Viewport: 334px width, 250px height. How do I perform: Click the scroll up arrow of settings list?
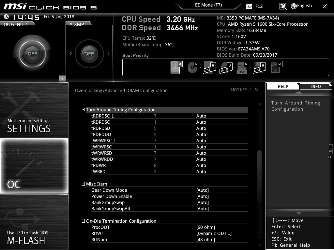(259, 104)
